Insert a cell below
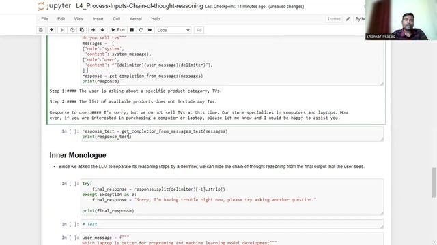 pyautogui.click(x=52, y=30)
